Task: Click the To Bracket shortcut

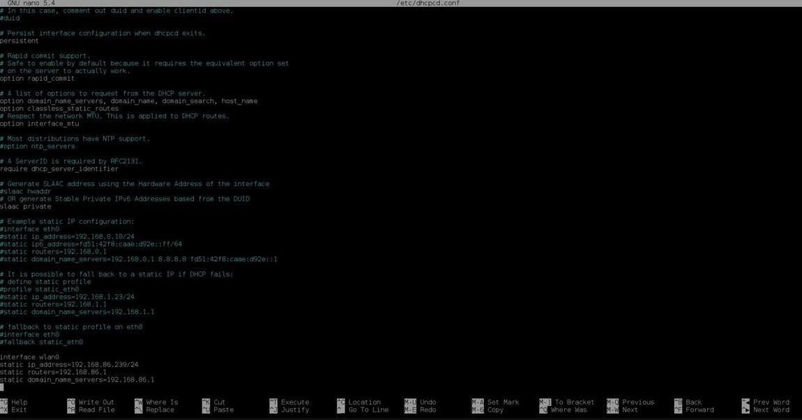Action: tap(574, 403)
